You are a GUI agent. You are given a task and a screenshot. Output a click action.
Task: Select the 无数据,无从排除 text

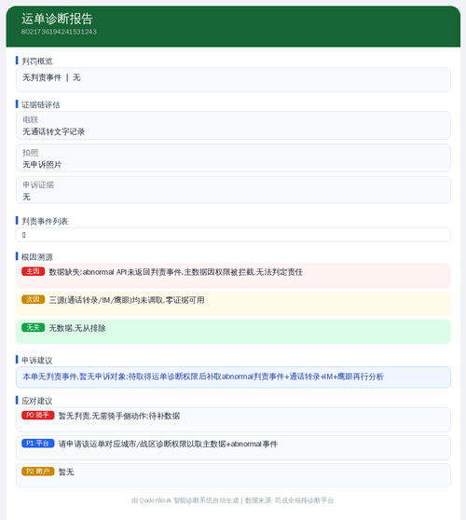77,328
